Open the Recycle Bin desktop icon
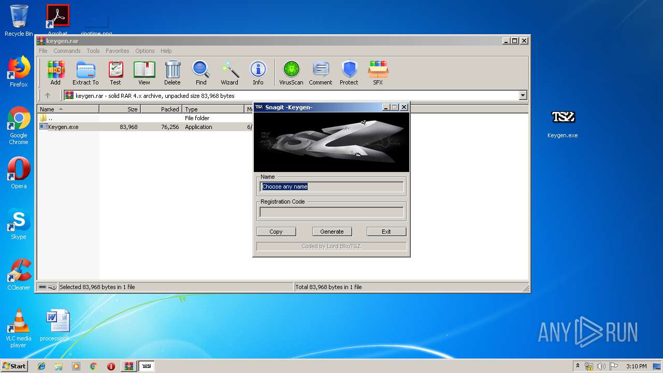 click(19, 21)
